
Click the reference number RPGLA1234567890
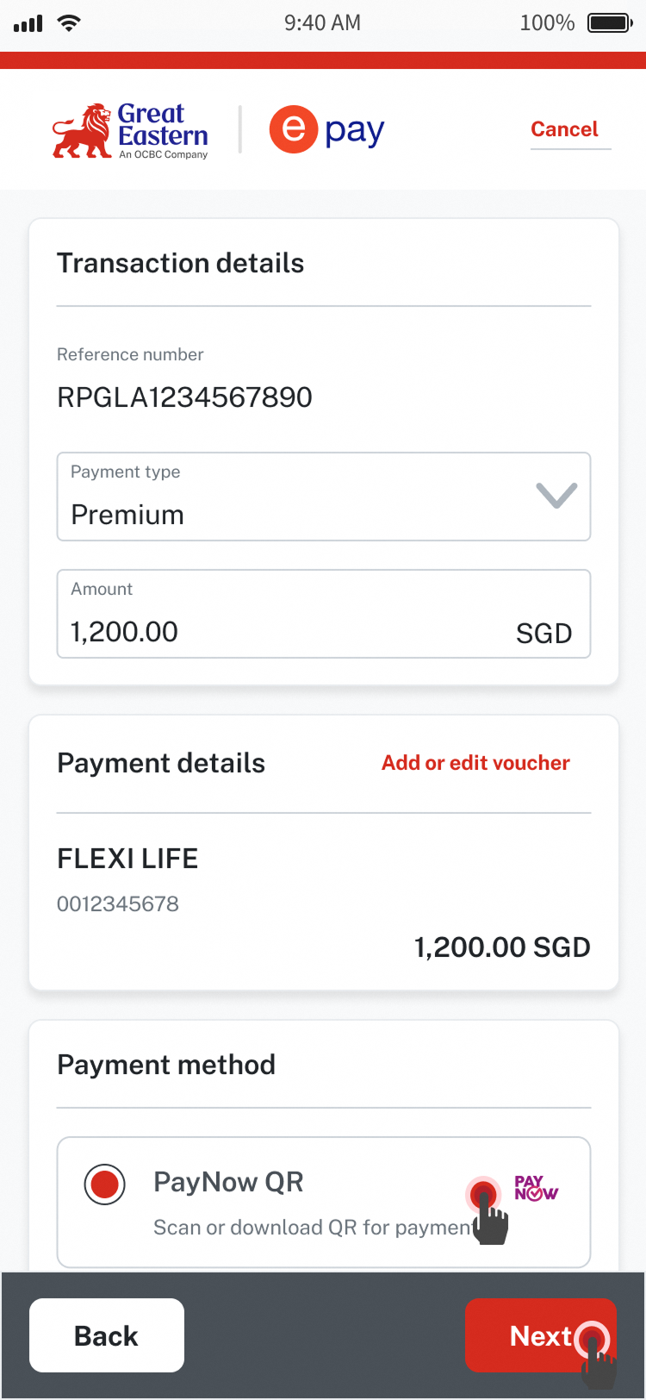tap(184, 397)
